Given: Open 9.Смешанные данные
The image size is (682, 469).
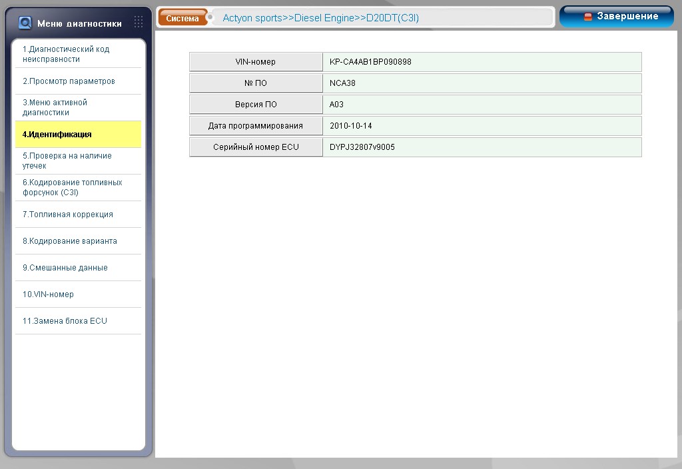Looking at the screenshot, I should (x=79, y=268).
